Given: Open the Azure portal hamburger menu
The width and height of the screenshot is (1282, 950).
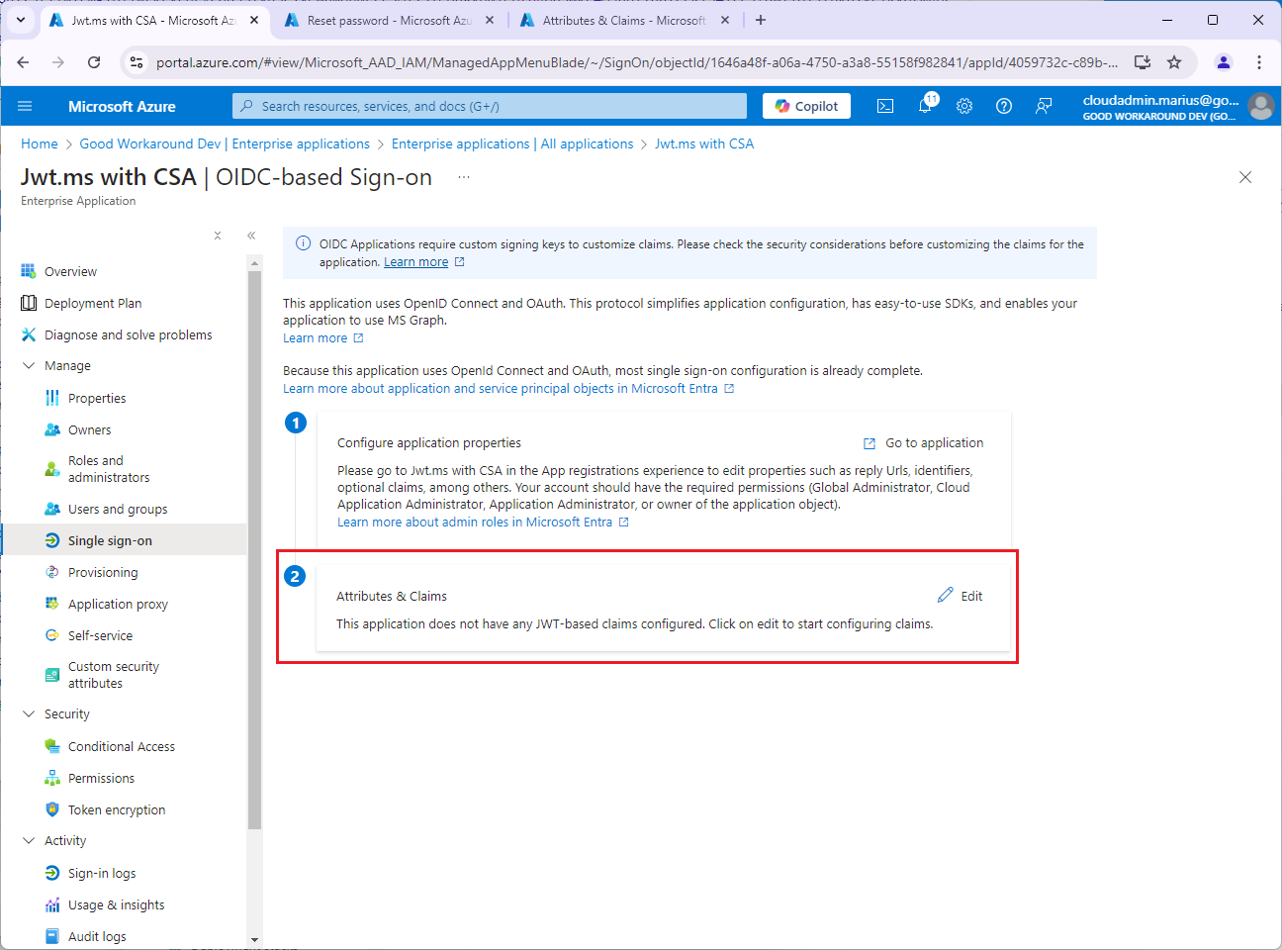Looking at the screenshot, I should point(25,106).
